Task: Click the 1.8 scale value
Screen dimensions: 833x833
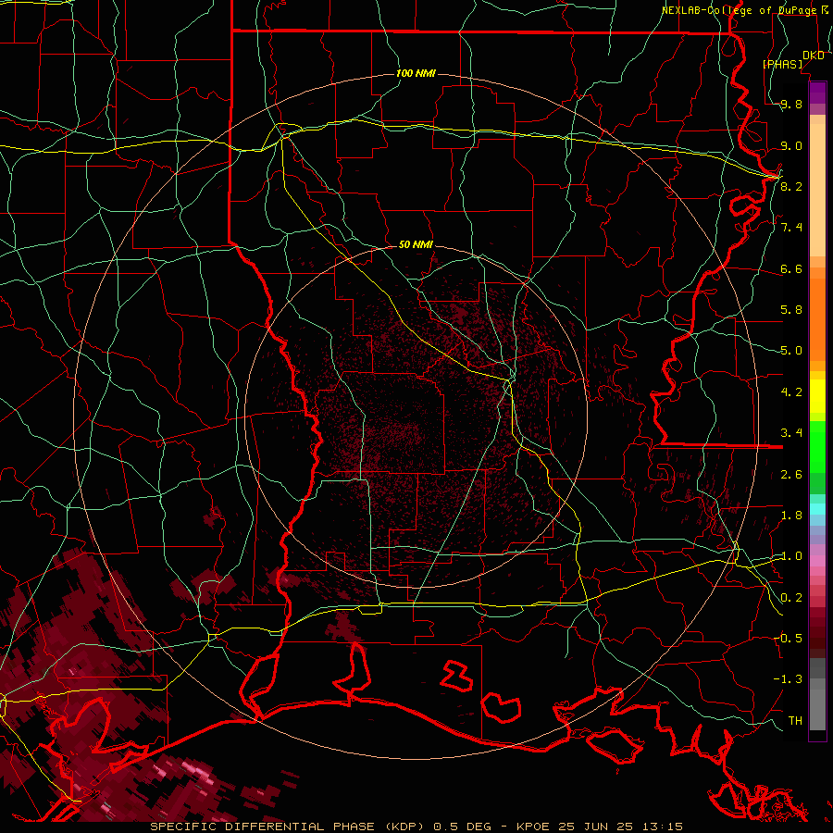Action: click(x=791, y=516)
